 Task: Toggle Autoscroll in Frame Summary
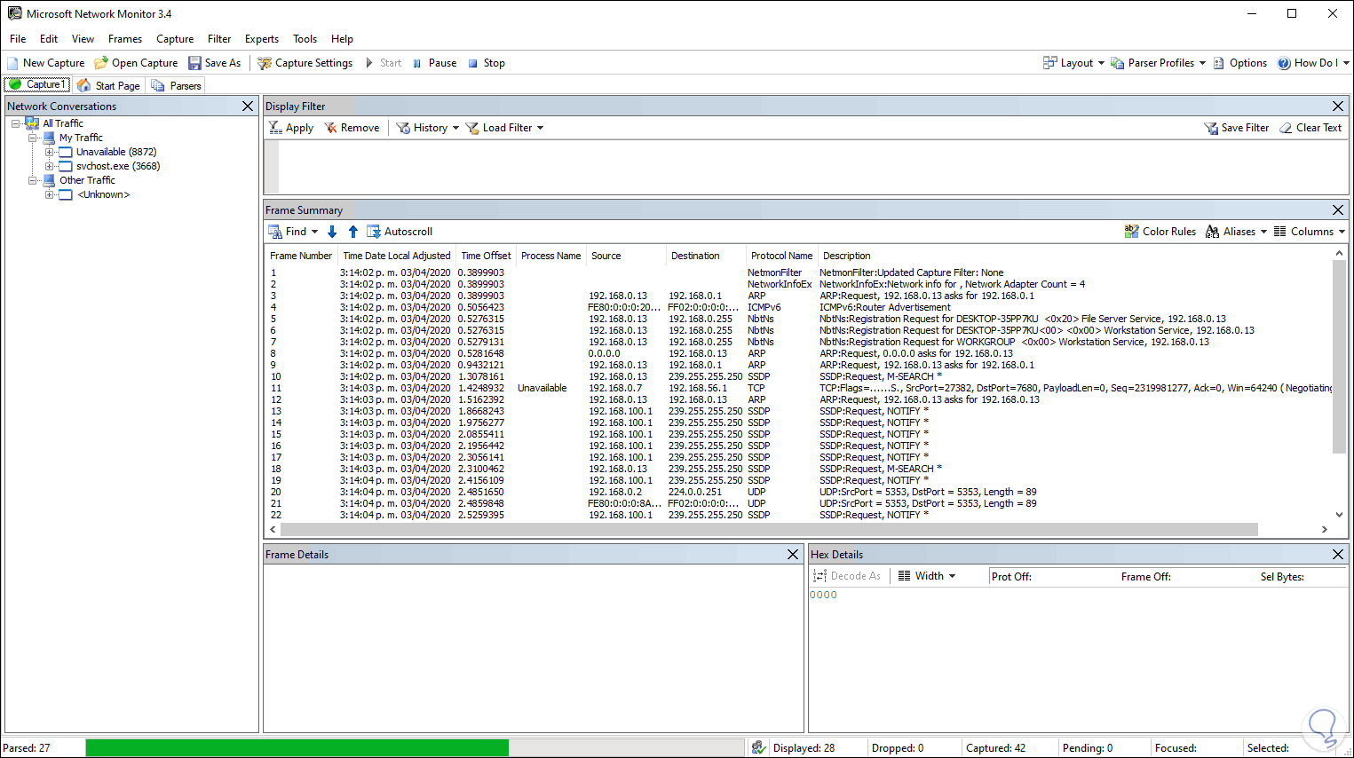tap(400, 232)
